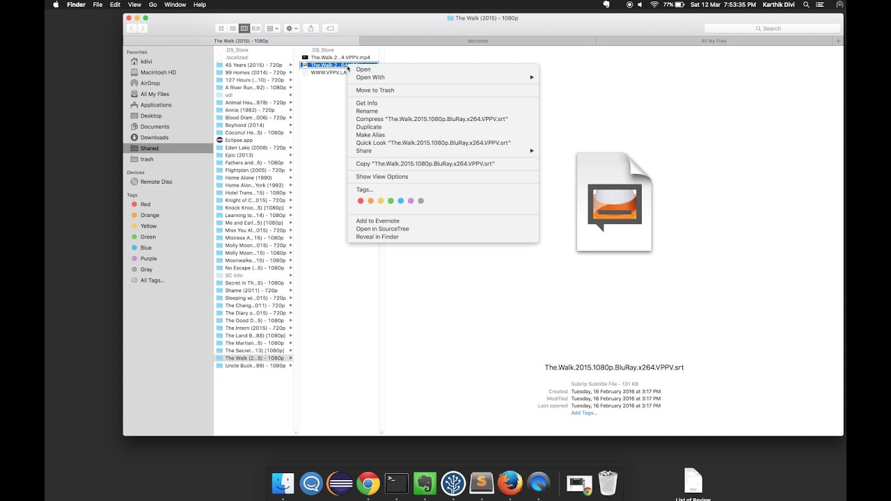Screen dimensions: 891x501
Task: Switch Finder to list view
Action: (232, 29)
